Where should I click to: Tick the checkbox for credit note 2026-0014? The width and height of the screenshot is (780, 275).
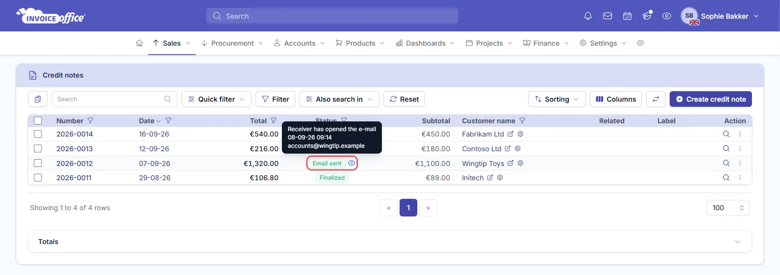[x=38, y=134]
